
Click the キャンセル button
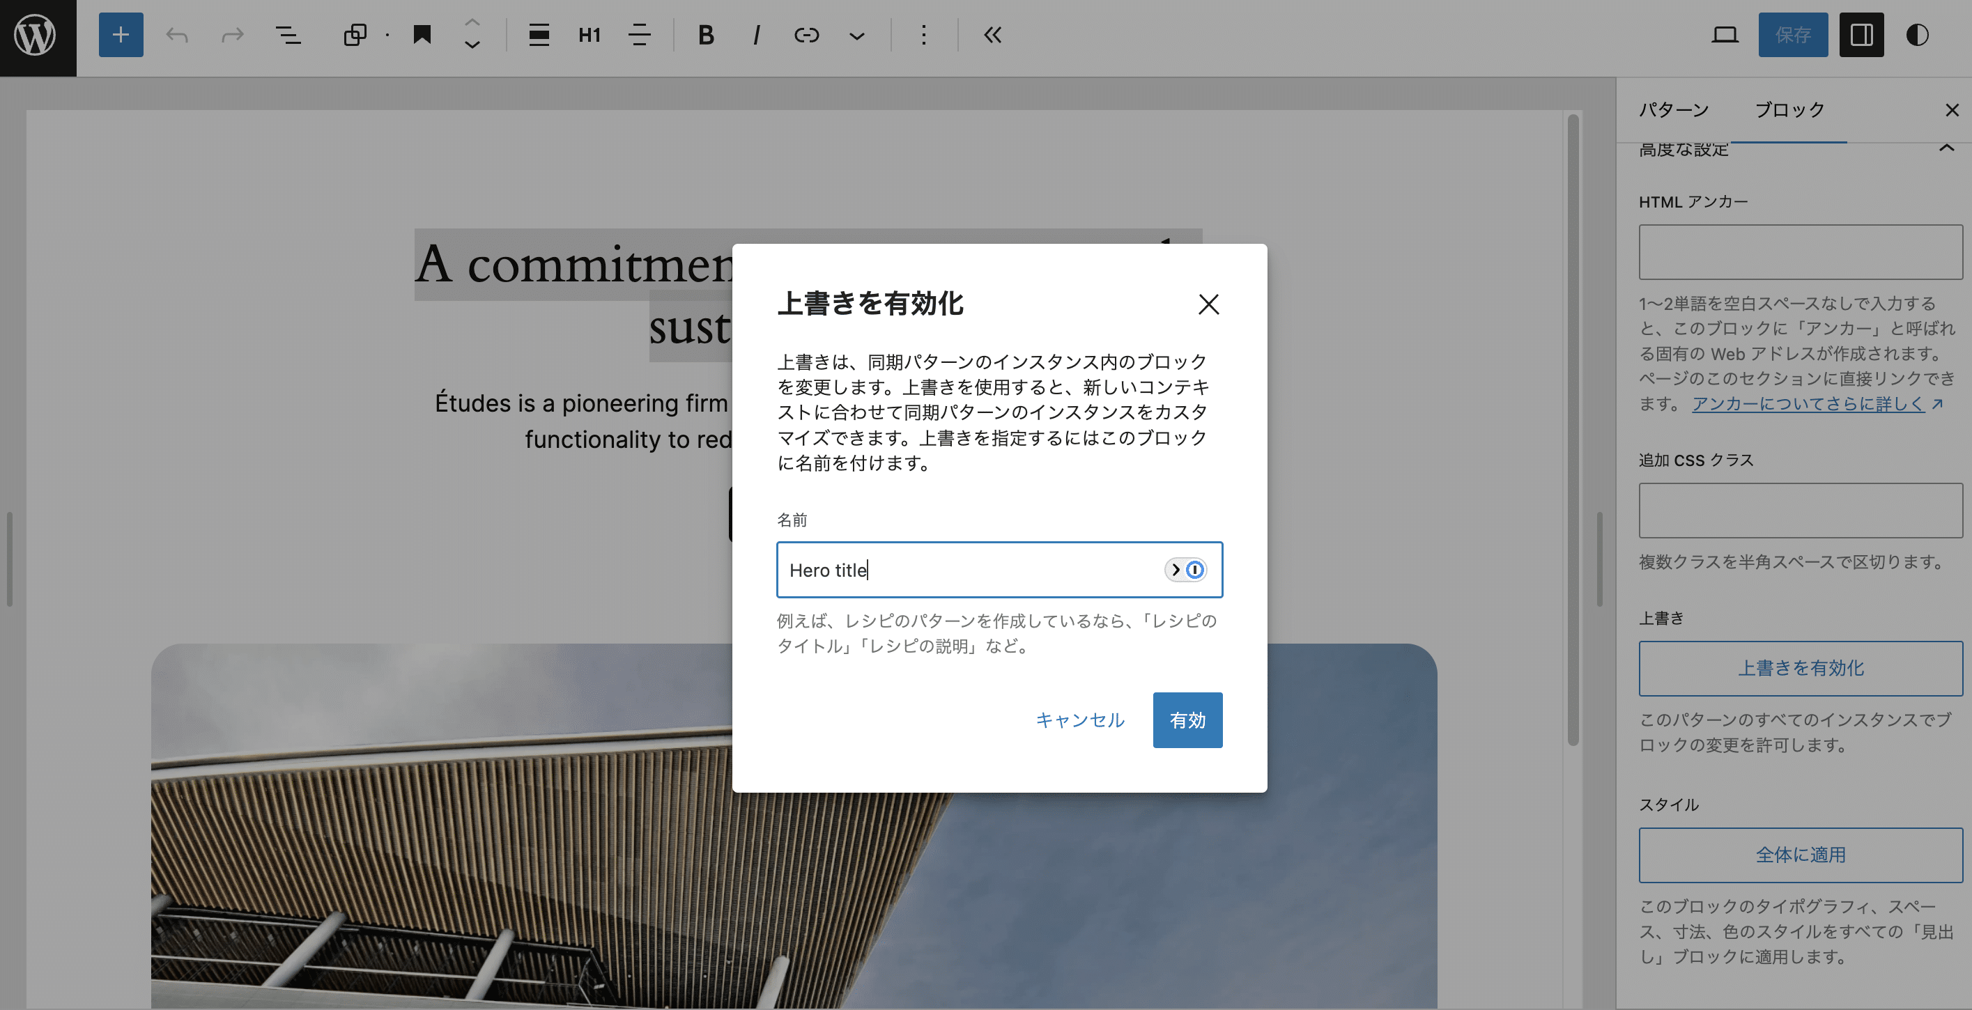(x=1079, y=720)
